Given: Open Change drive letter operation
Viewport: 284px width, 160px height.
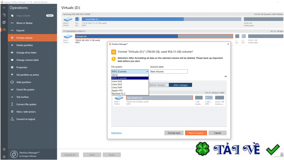Looking at the screenshot, I should (26, 53).
